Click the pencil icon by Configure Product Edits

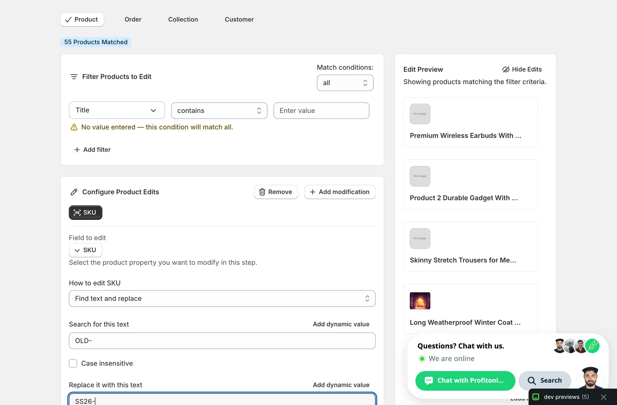point(74,192)
